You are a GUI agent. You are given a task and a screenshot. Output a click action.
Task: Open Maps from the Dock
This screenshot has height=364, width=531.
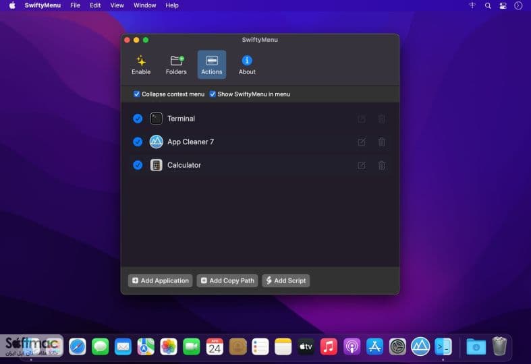[146, 346]
